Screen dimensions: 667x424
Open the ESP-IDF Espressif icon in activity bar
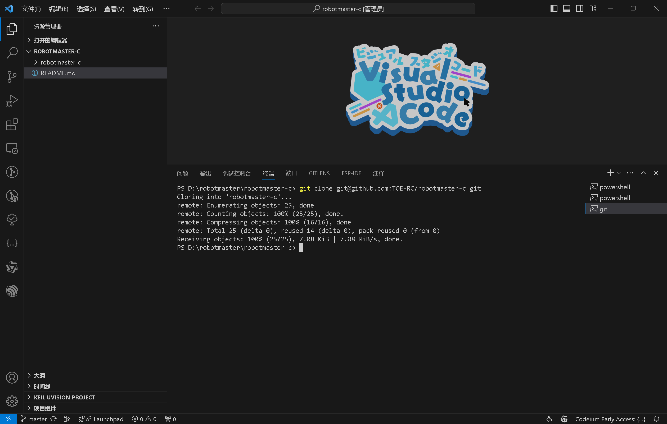click(x=12, y=291)
